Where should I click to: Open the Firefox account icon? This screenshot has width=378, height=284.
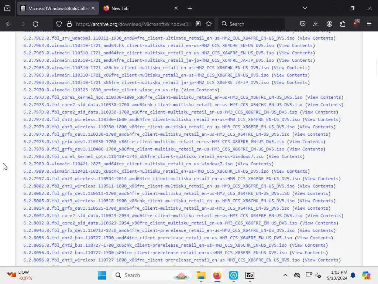pos(329,24)
